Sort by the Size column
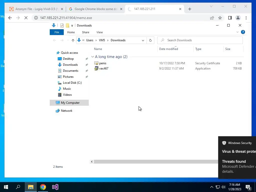 pos(227,49)
